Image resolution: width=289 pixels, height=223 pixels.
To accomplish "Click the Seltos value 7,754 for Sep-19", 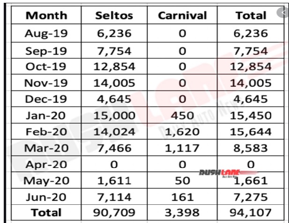I will 114,50.
